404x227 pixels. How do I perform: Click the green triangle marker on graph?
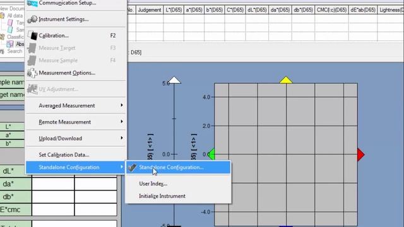coord(211,154)
